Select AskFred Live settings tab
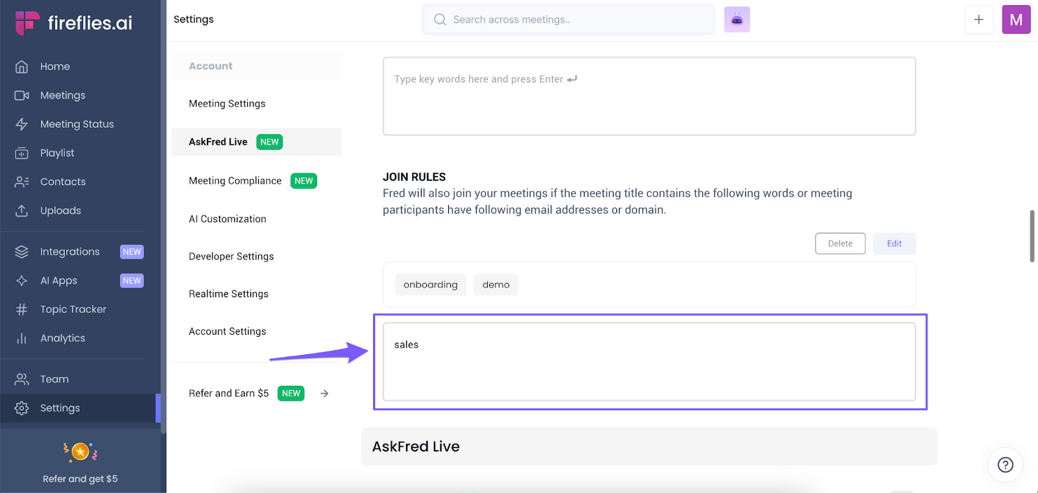Screen dimensions: 1038x493 pos(256,142)
